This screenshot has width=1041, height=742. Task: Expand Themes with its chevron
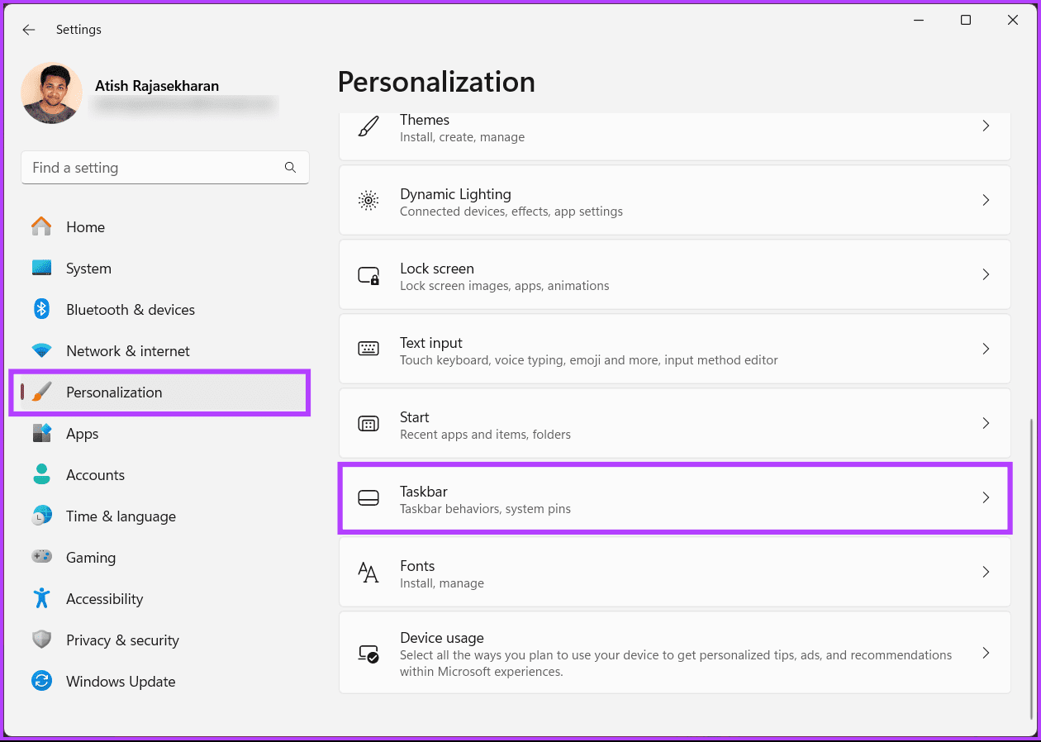[986, 126]
